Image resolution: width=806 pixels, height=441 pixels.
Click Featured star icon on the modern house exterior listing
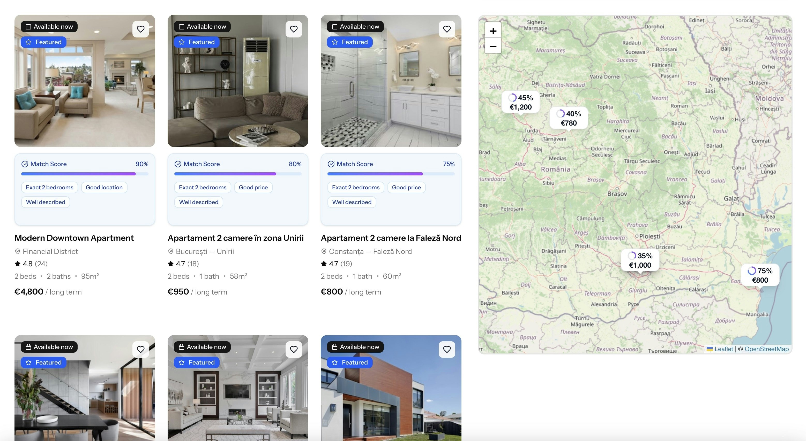335,362
